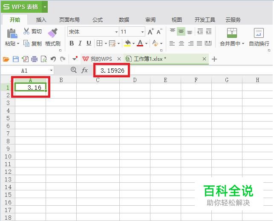Switch to the 视图 ribbon tab
The height and width of the screenshot is (221, 274).
coord(177,20)
